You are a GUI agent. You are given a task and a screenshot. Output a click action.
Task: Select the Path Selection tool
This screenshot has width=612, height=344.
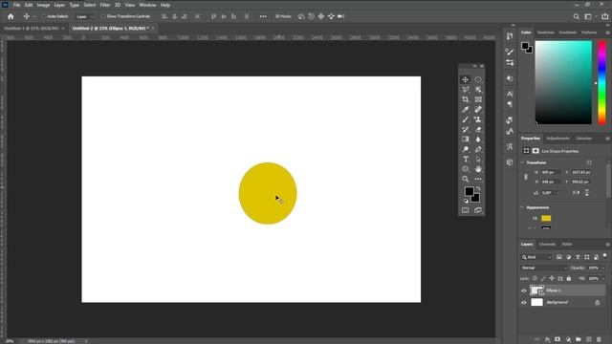coord(478,160)
